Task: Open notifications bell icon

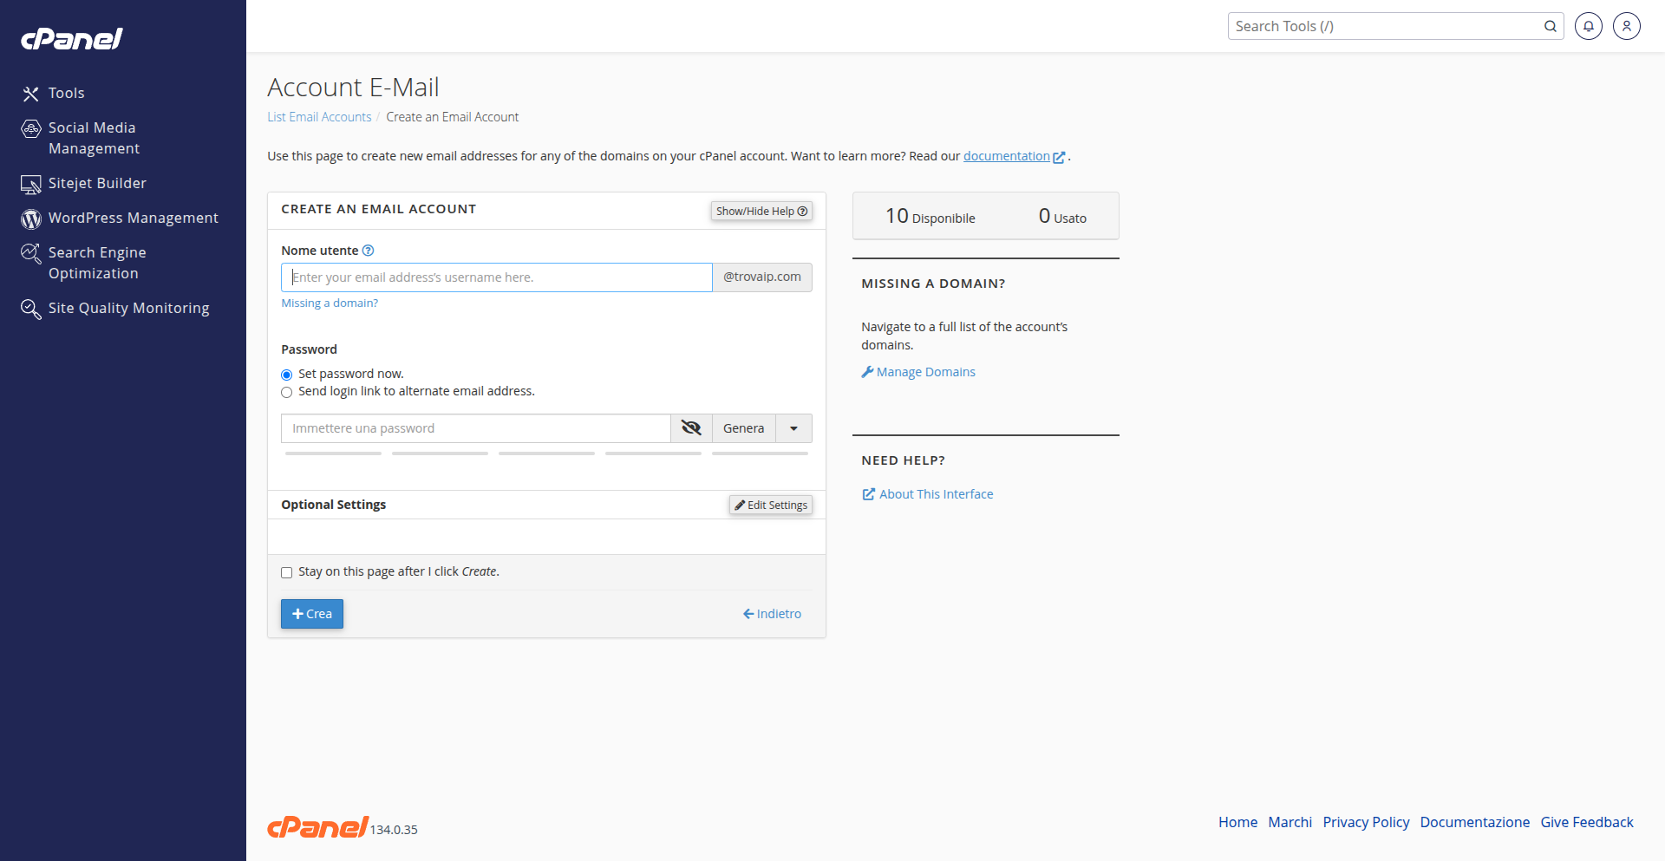Action: [x=1589, y=26]
